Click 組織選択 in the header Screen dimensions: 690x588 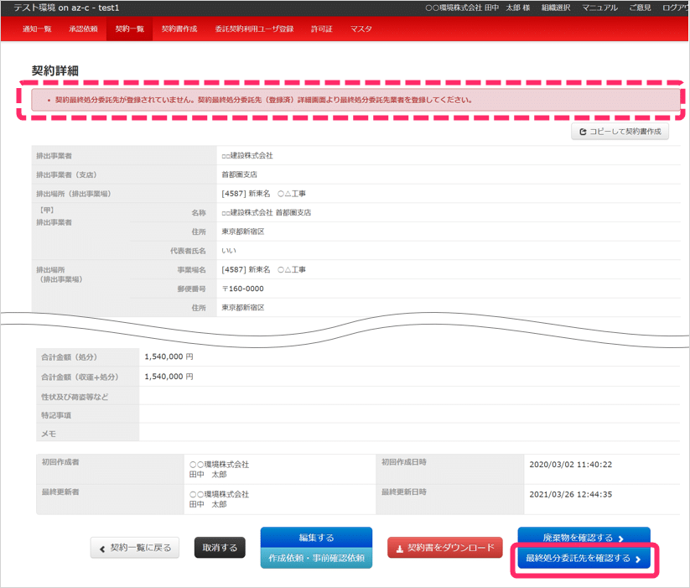(556, 8)
